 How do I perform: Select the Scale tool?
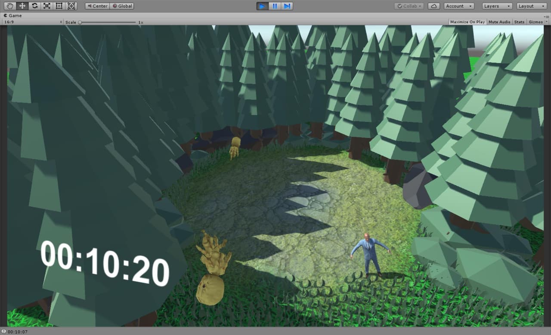46,6
